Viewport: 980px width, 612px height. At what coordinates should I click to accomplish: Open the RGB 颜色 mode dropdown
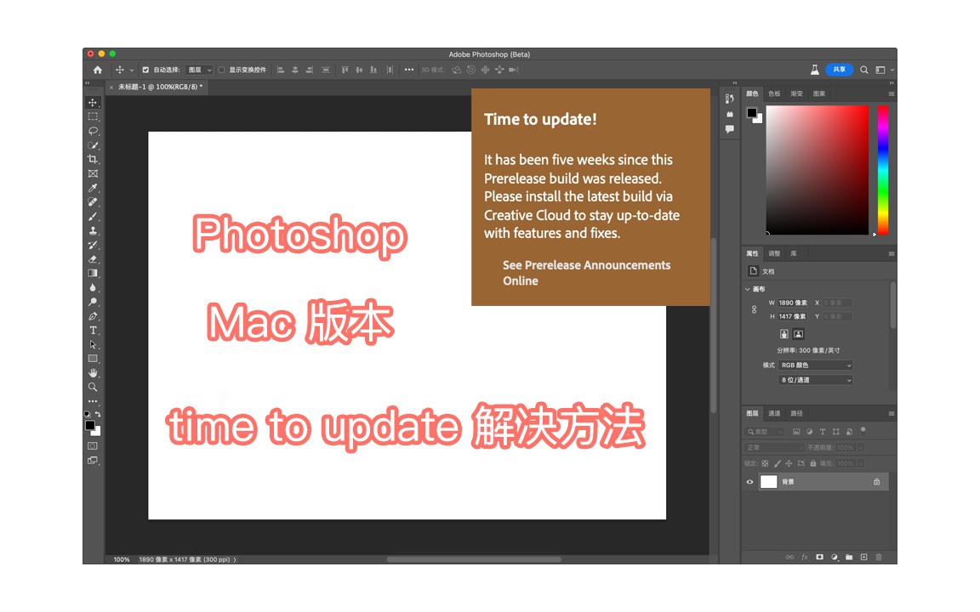(x=814, y=365)
